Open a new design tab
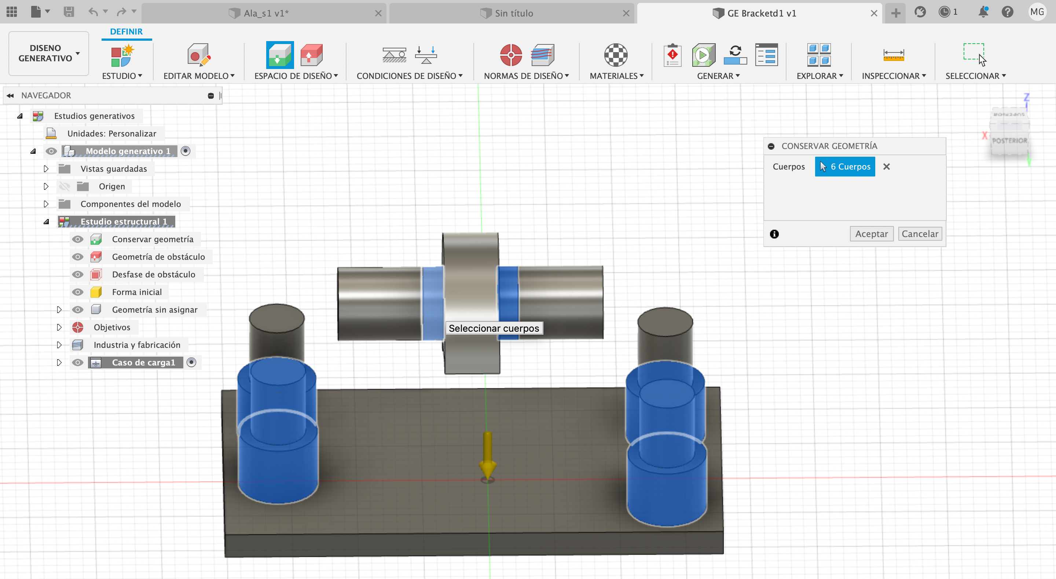 [896, 13]
